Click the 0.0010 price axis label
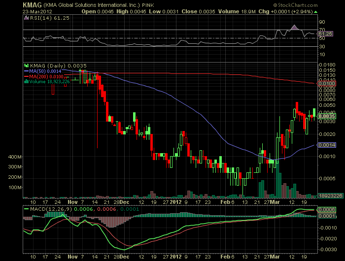 tap(327, 156)
